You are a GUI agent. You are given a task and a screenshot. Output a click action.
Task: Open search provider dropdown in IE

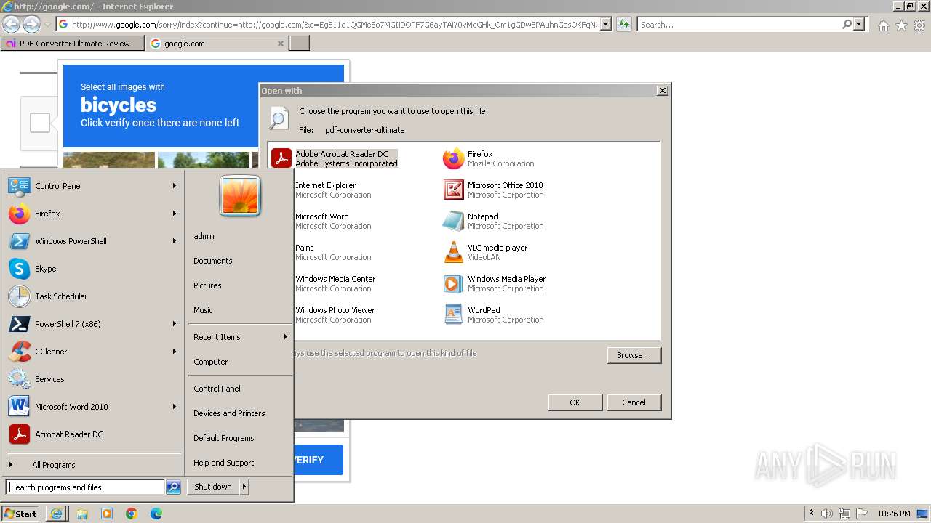point(860,25)
